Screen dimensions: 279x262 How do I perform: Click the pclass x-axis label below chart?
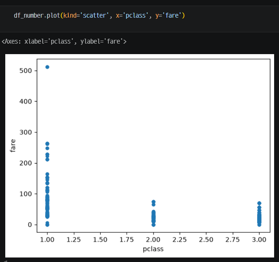153,249
